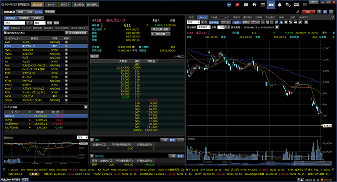
Task: Open the home icon in top toolbar
Action: click(x=254, y=4)
